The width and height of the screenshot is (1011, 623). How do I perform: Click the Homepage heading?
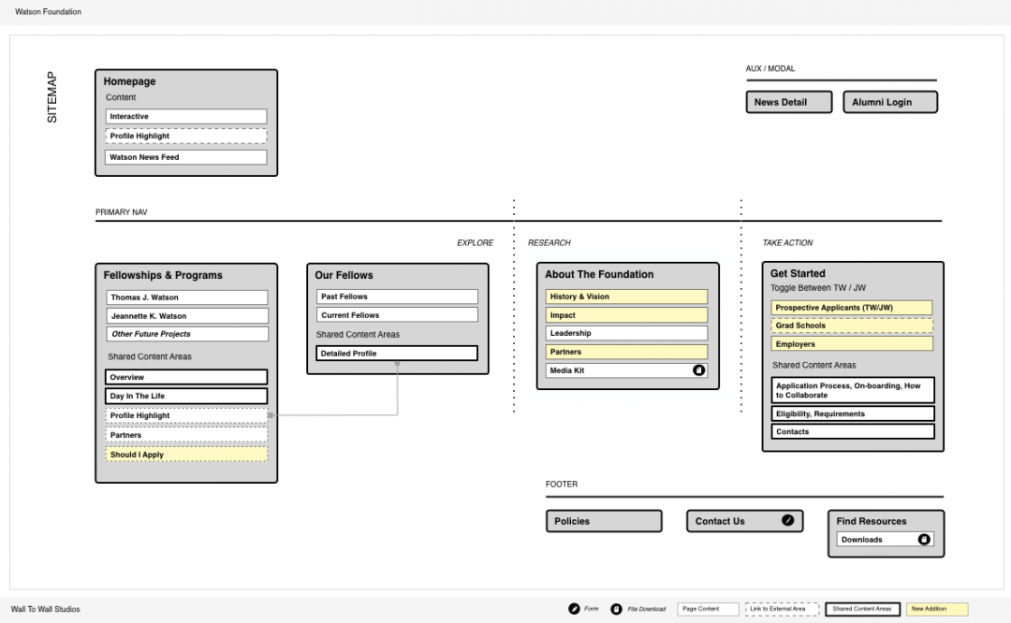coord(129,81)
